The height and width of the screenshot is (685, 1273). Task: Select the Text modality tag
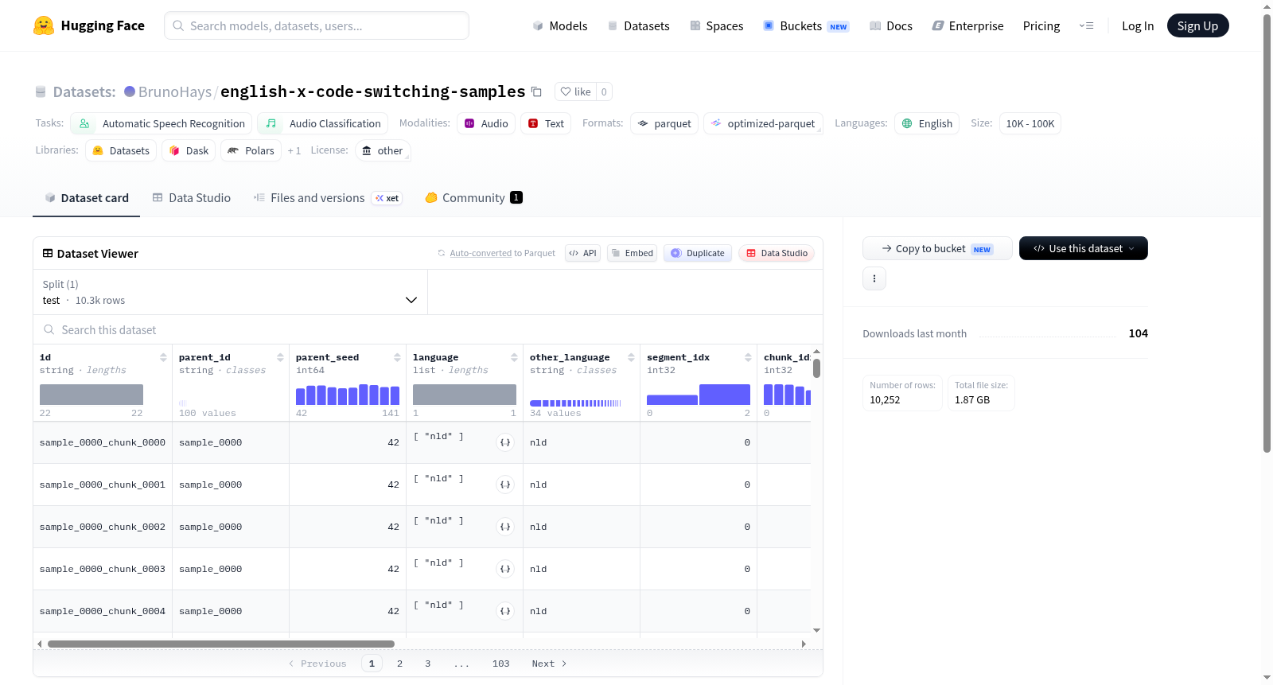pos(546,123)
